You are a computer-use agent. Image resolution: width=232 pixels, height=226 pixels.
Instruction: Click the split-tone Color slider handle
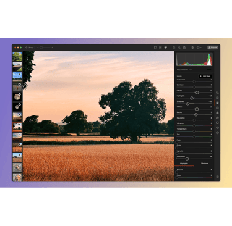[177, 177]
